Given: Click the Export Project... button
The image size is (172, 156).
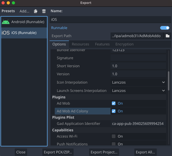Looking at the screenshot, I should (104, 152).
